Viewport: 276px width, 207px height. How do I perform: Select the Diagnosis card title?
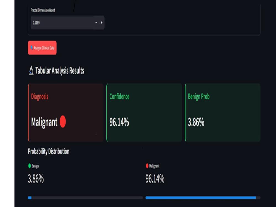tap(39, 97)
